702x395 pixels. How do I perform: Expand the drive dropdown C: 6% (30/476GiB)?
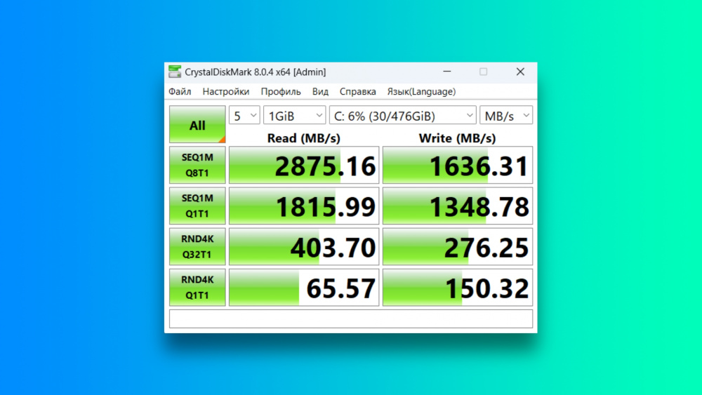402,116
